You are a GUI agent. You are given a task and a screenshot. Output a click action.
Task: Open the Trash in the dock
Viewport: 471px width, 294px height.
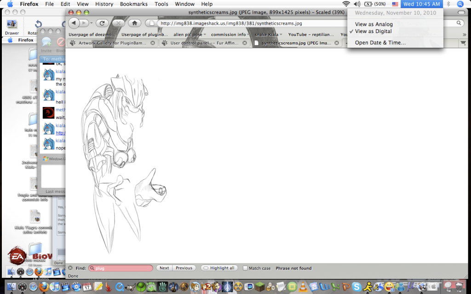[x=460, y=287]
